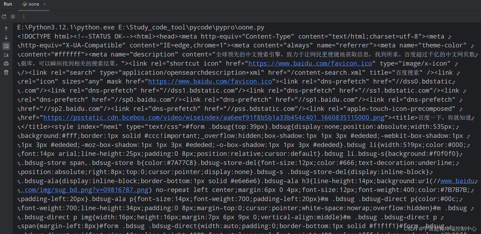
Task: Rerun the oone script
Action: pos(4,17)
